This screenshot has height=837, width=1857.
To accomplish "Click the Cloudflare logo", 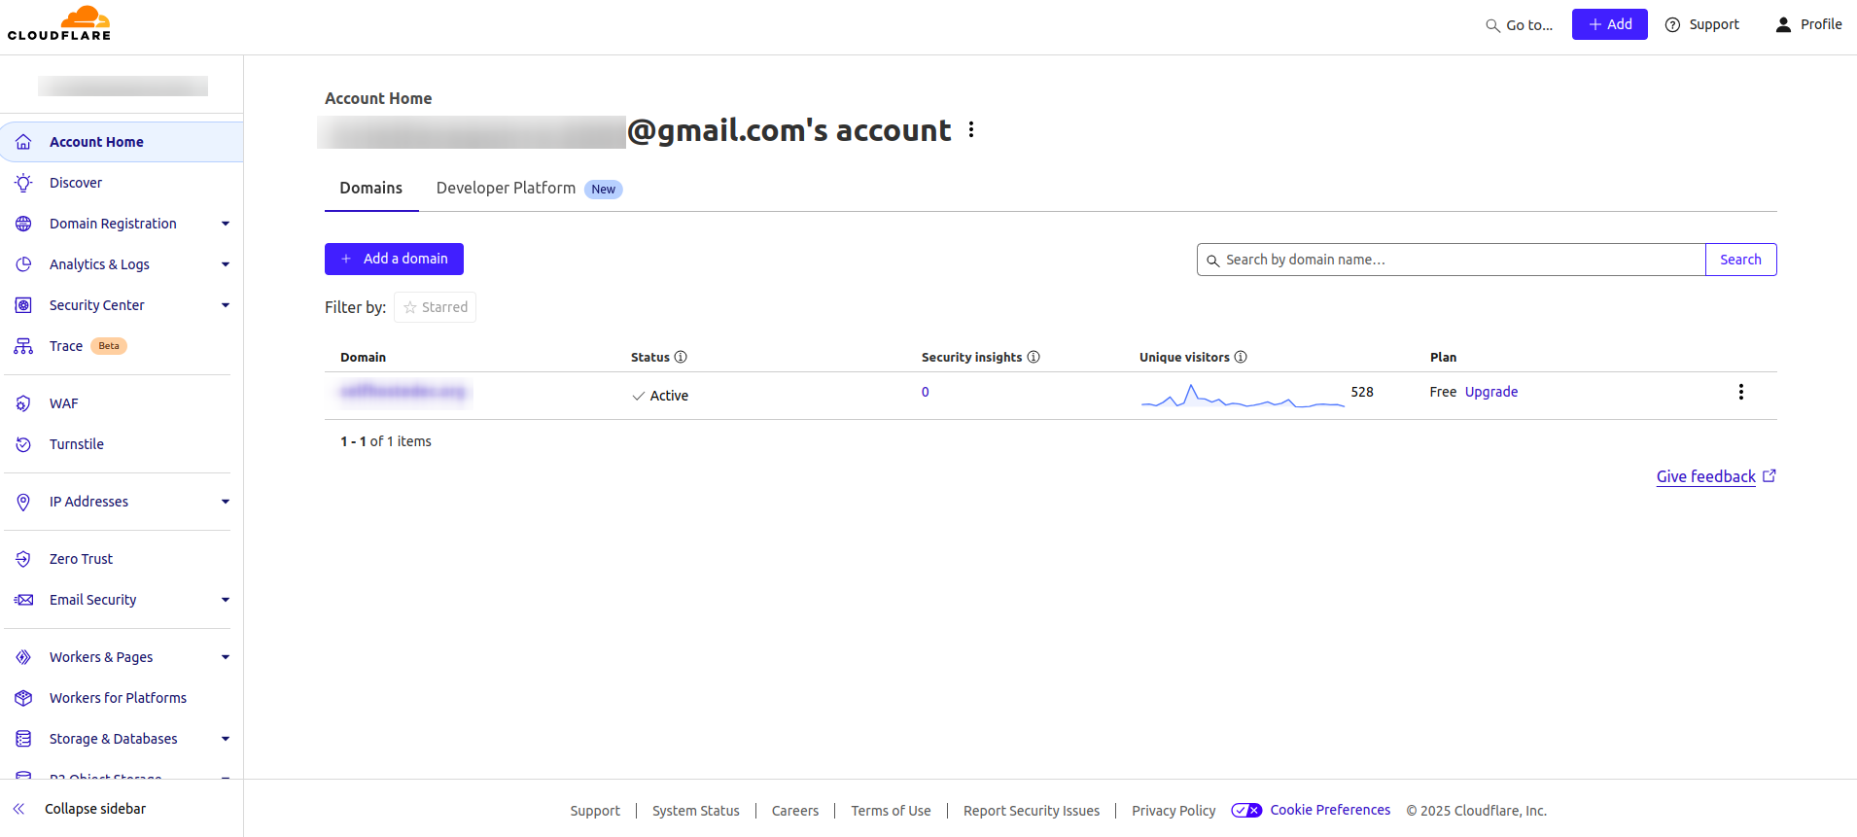I will tap(59, 23).
